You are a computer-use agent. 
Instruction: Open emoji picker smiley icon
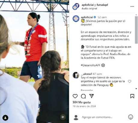coord(130,117)
